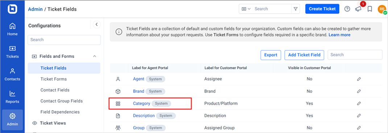388x133 pixels.
Task: Open the Home section in the sidebar
Action: 12,29
